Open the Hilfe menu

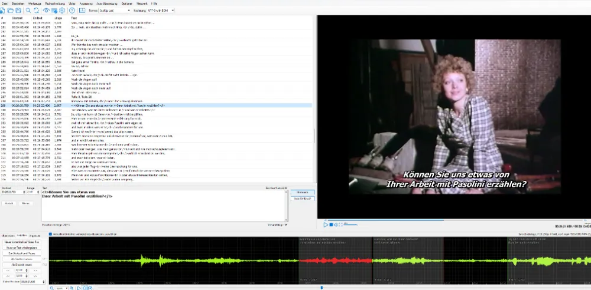click(154, 3)
